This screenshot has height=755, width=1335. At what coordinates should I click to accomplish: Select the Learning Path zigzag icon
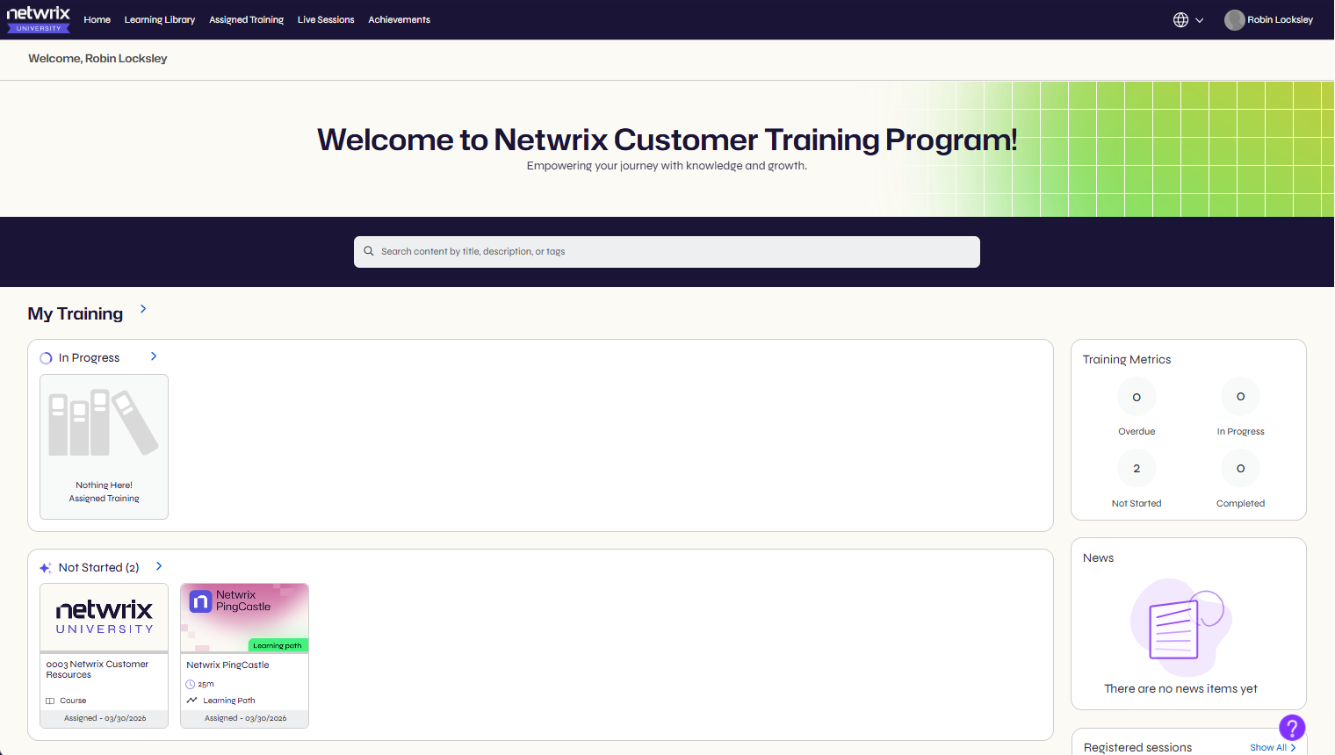pyautogui.click(x=192, y=700)
